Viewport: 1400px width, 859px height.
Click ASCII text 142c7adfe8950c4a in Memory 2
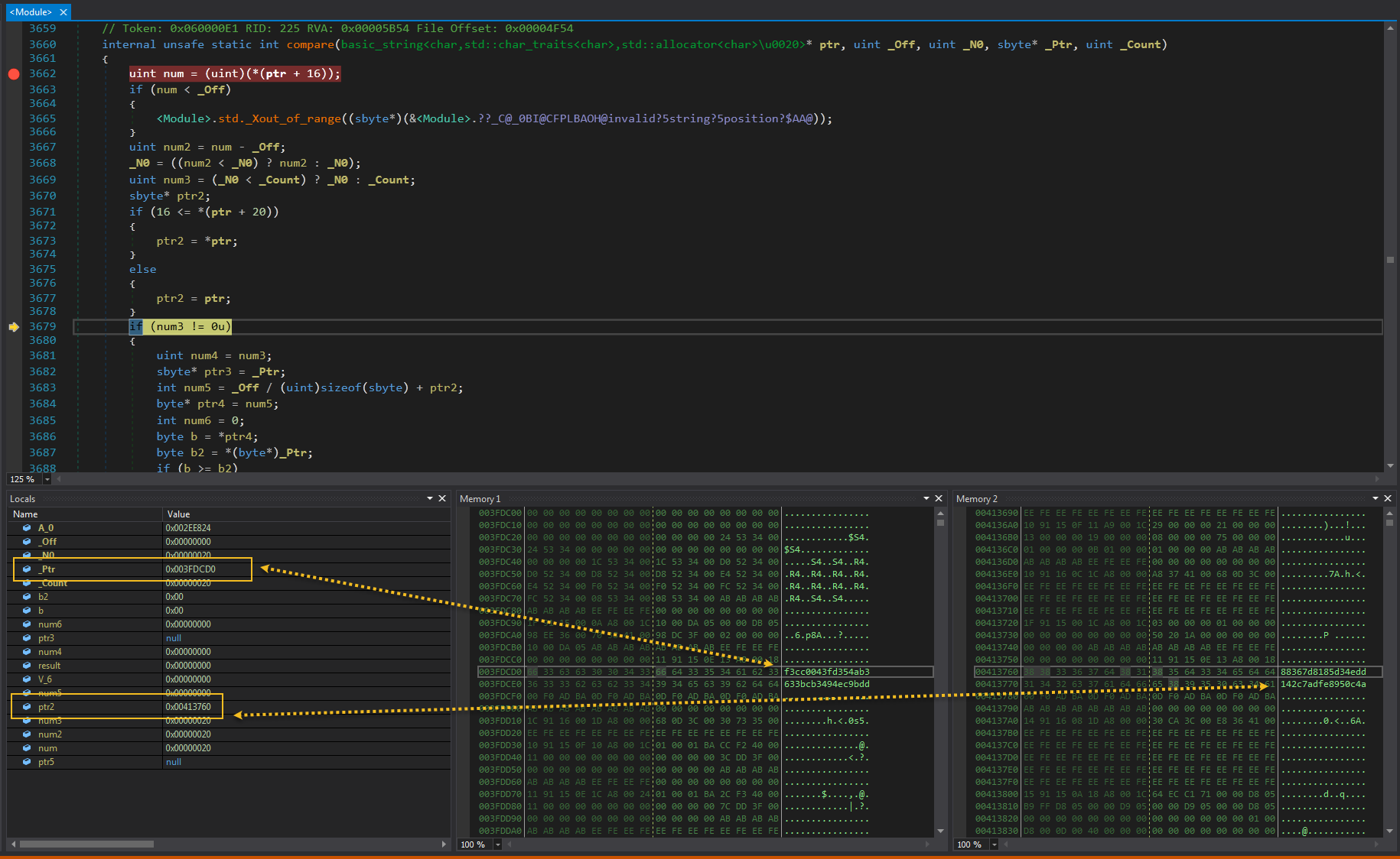pos(1323,684)
